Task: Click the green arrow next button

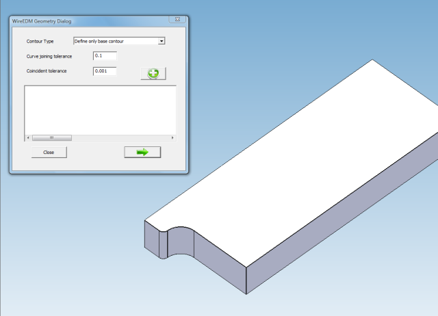Action: point(142,152)
